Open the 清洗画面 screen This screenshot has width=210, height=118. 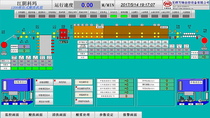tap(59, 115)
